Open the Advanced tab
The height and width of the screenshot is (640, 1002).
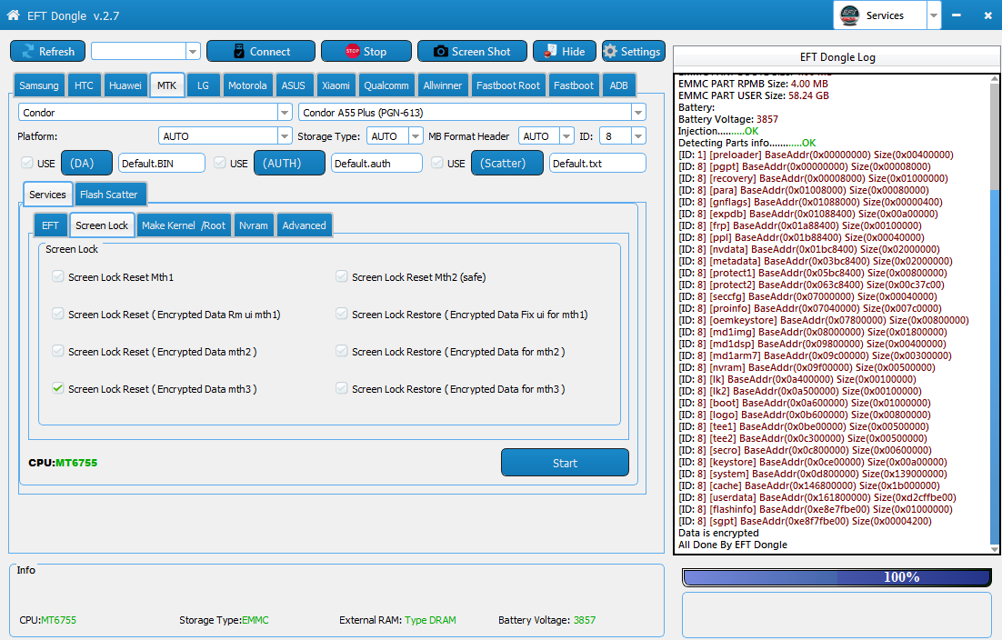tap(305, 225)
